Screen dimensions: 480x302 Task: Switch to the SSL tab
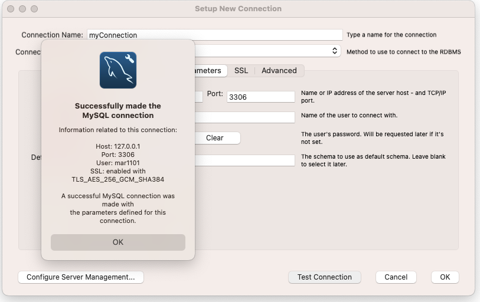[241, 71]
